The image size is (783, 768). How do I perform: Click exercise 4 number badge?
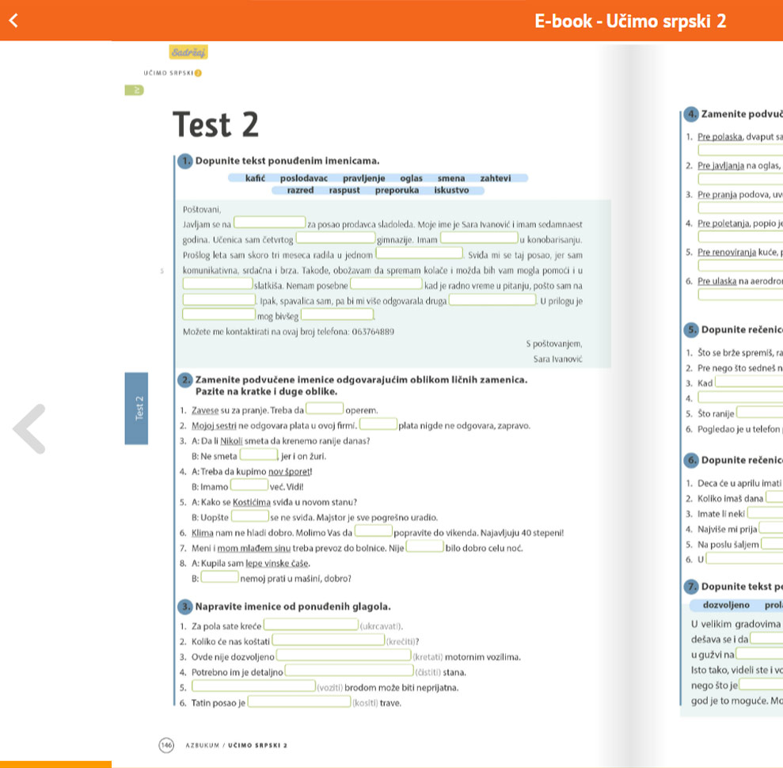click(691, 116)
